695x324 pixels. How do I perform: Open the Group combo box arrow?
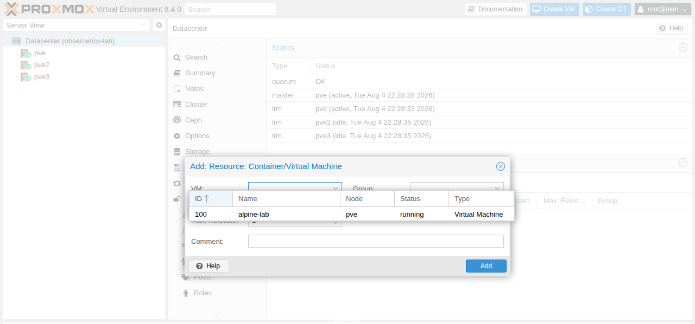pos(497,188)
